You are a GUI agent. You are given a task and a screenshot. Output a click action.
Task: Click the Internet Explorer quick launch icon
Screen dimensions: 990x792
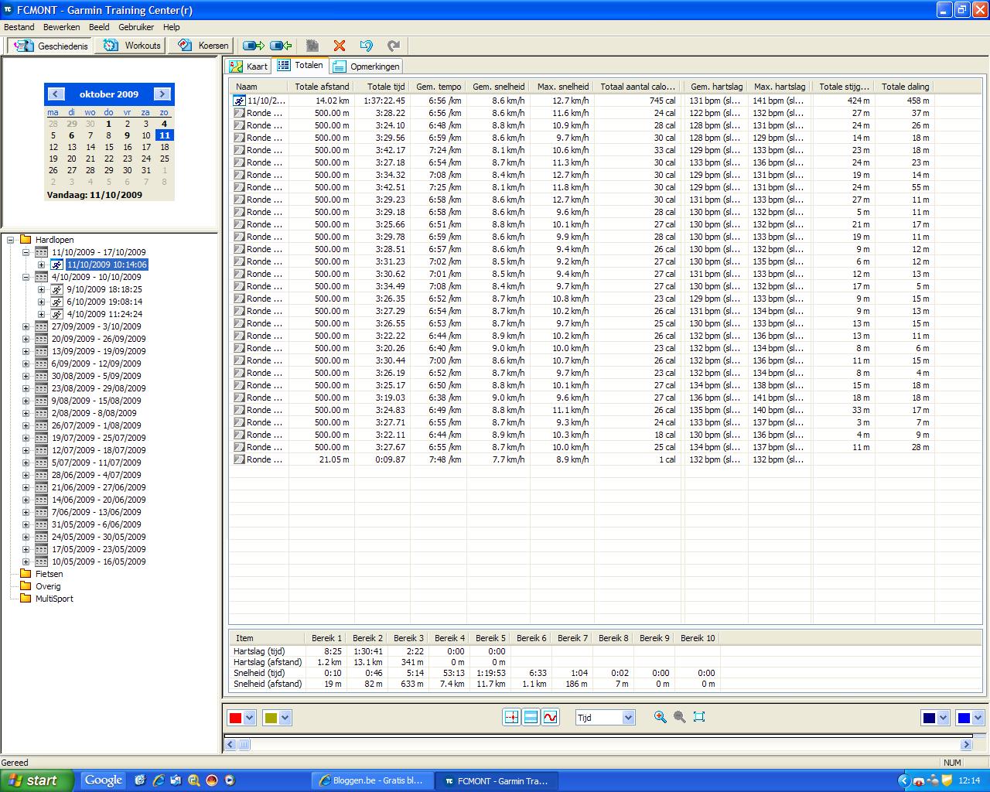tap(158, 780)
